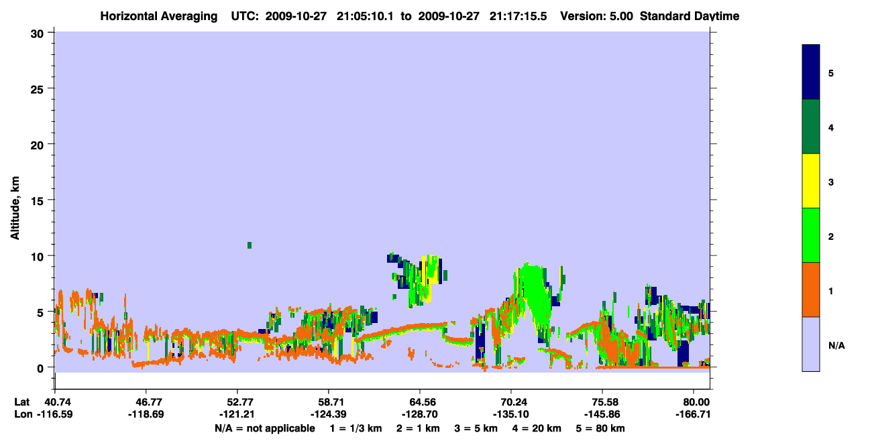The height and width of the screenshot is (447, 872).
Task: Click the latitude value 80.00
Action: (696, 402)
